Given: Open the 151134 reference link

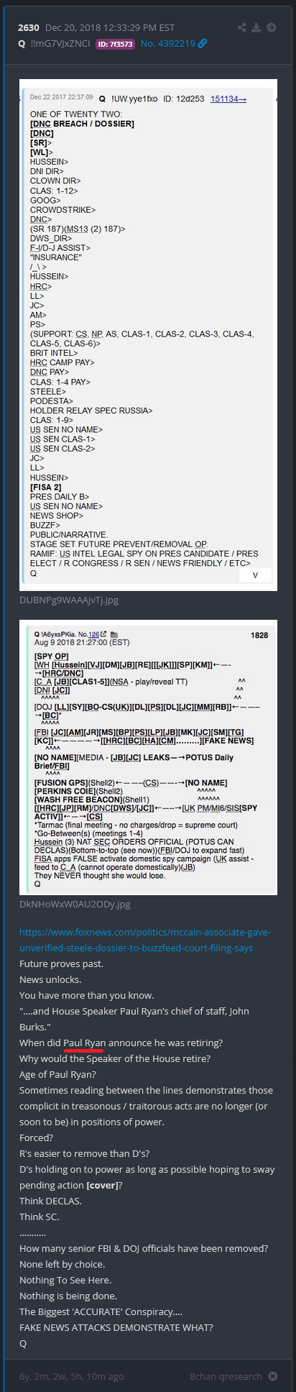Looking at the screenshot, I should click(x=228, y=99).
